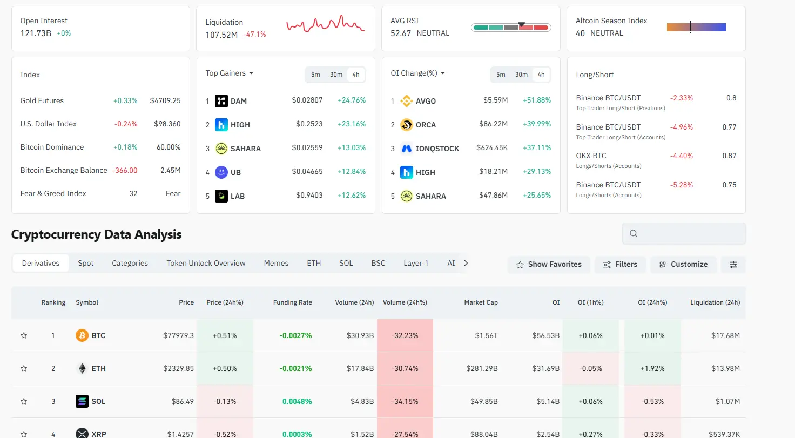This screenshot has height=438, width=795.
Task: Click the LAB coin icon in Top Gainers
Action: (x=221, y=196)
